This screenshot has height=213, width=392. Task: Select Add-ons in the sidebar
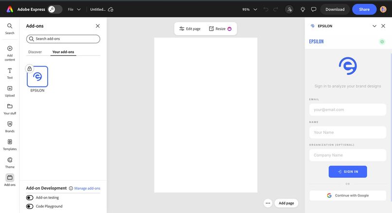point(10,180)
